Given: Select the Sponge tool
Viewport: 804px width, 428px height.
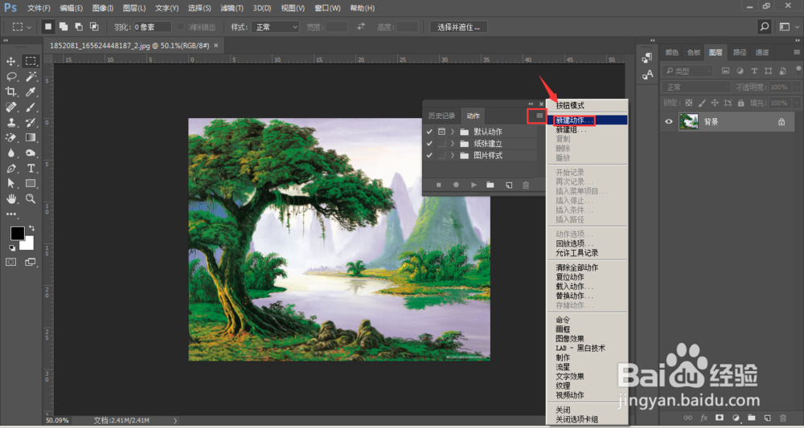Looking at the screenshot, I should click(x=31, y=153).
